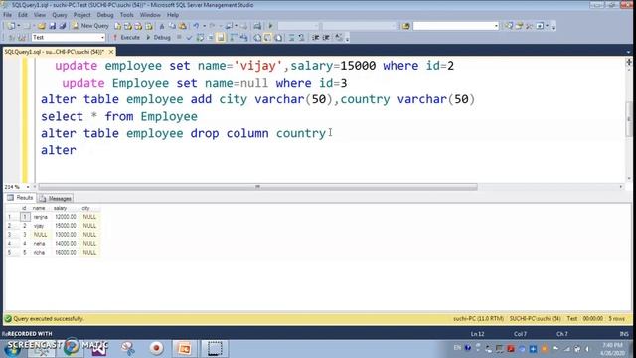
Task: Open the Help menu
Action: tap(173, 15)
